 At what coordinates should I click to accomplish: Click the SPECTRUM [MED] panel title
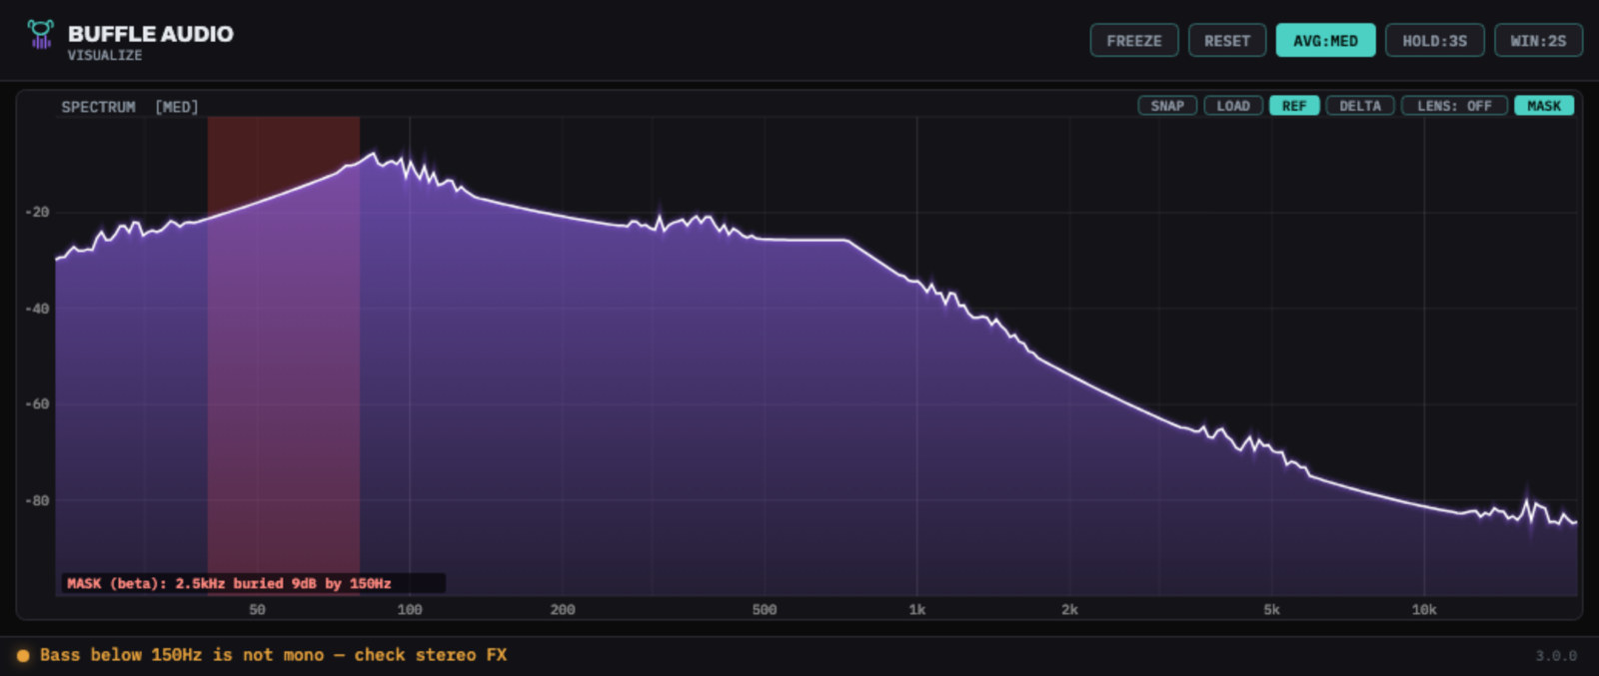click(130, 107)
